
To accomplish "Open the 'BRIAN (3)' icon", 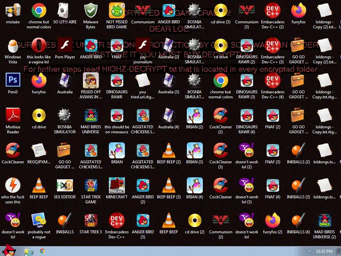I will (x=194, y=150).
